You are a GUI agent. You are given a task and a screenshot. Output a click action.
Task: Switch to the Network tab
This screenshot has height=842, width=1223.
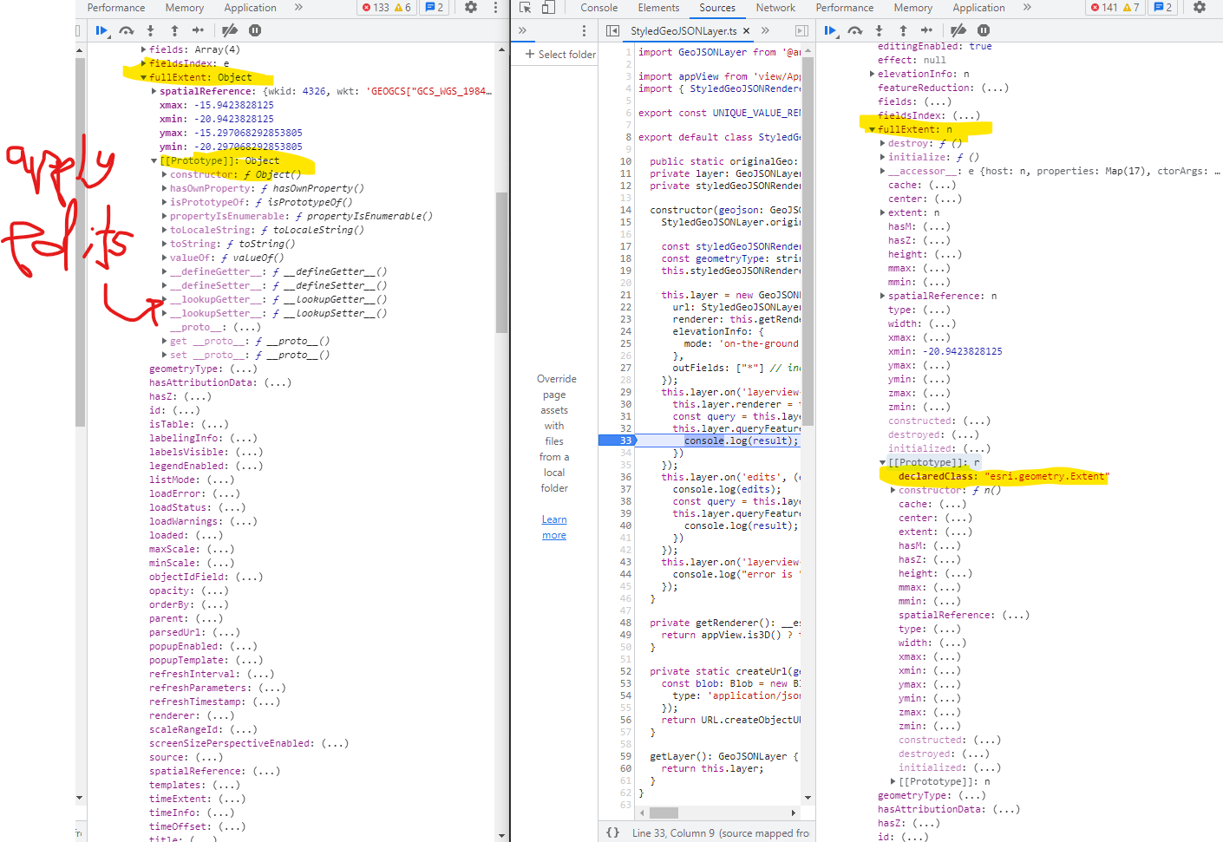pyautogui.click(x=775, y=8)
